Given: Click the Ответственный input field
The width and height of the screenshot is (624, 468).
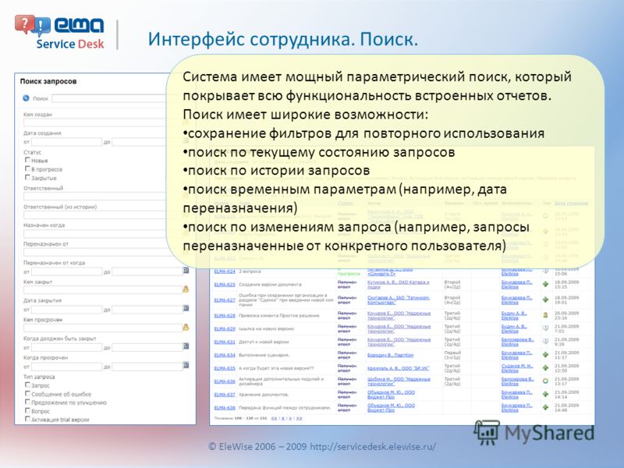Looking at the screenshot, I should pos(94,197).
